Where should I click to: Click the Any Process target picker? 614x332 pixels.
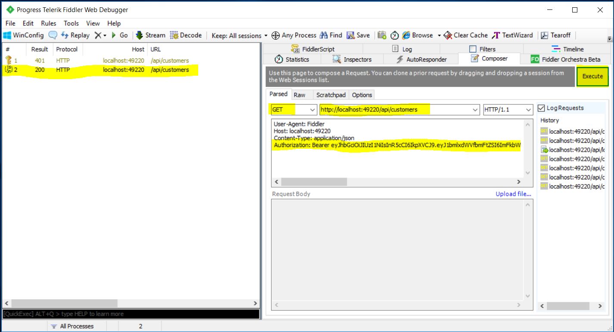294,35
